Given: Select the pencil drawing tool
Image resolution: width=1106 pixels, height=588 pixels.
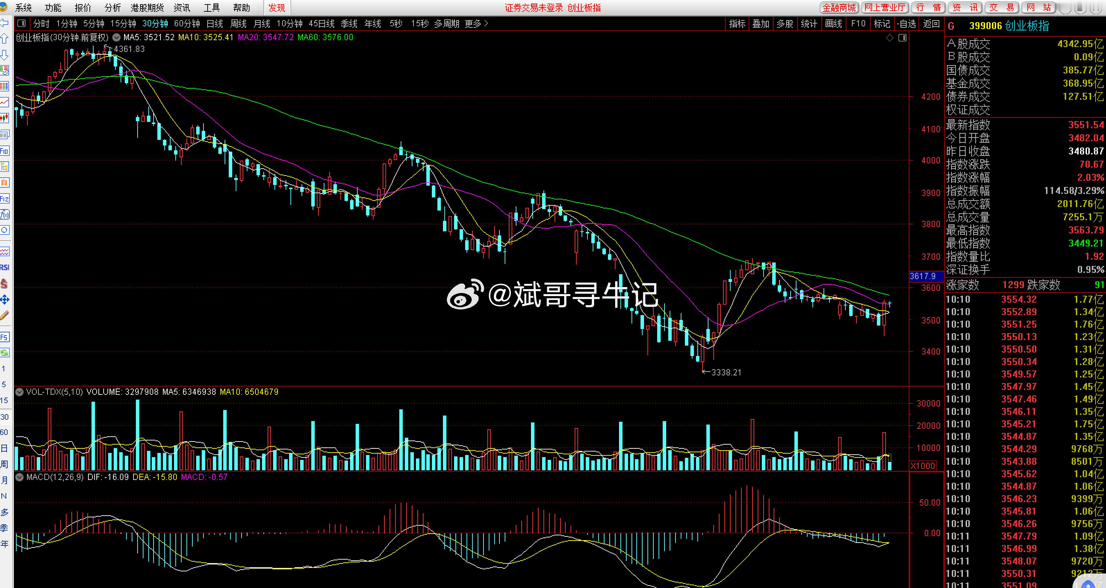Looking at the screenshot, I should (x=4, y=315).
